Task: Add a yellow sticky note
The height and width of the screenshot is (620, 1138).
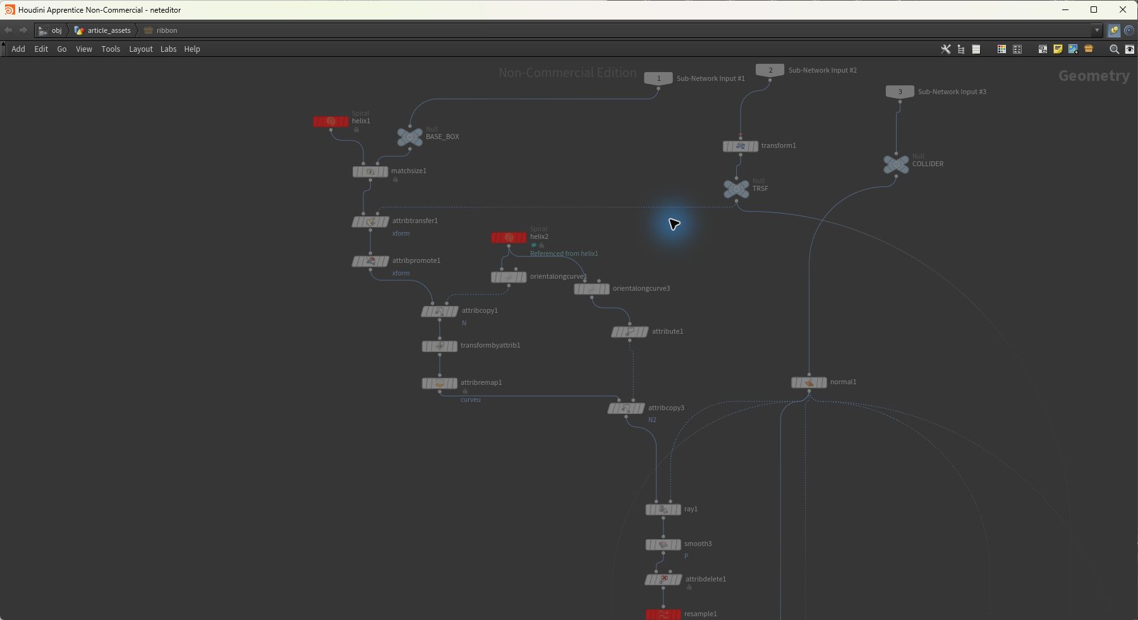Action: pos(1058,49)
